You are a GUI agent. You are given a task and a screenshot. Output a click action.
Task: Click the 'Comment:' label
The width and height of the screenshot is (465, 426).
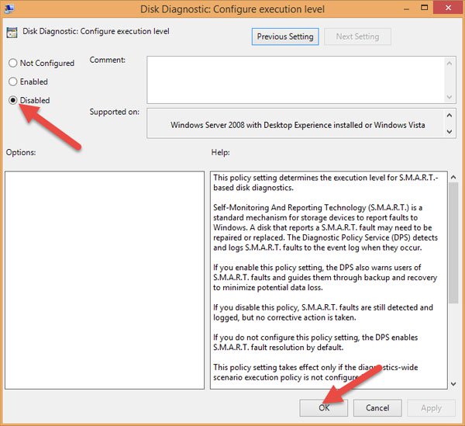[x=108, y=60]
